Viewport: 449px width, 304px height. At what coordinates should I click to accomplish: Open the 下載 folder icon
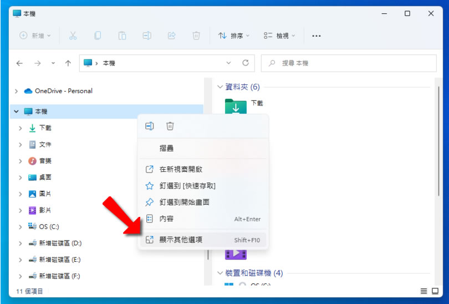236,107
